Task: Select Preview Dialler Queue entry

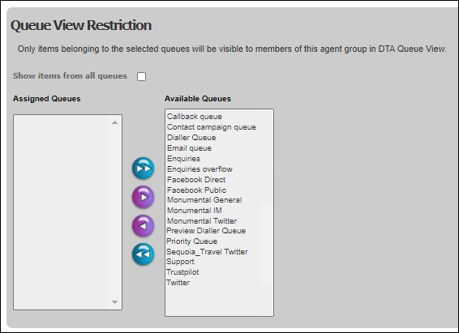Action: pyautogui.click(x=206, y=231)
